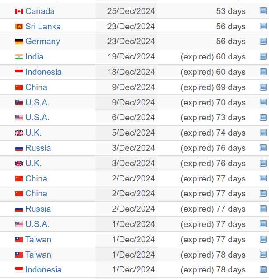Click the blue icon in the Canada row
Viewport: 269px width, 279px height.
coord(263,11)
